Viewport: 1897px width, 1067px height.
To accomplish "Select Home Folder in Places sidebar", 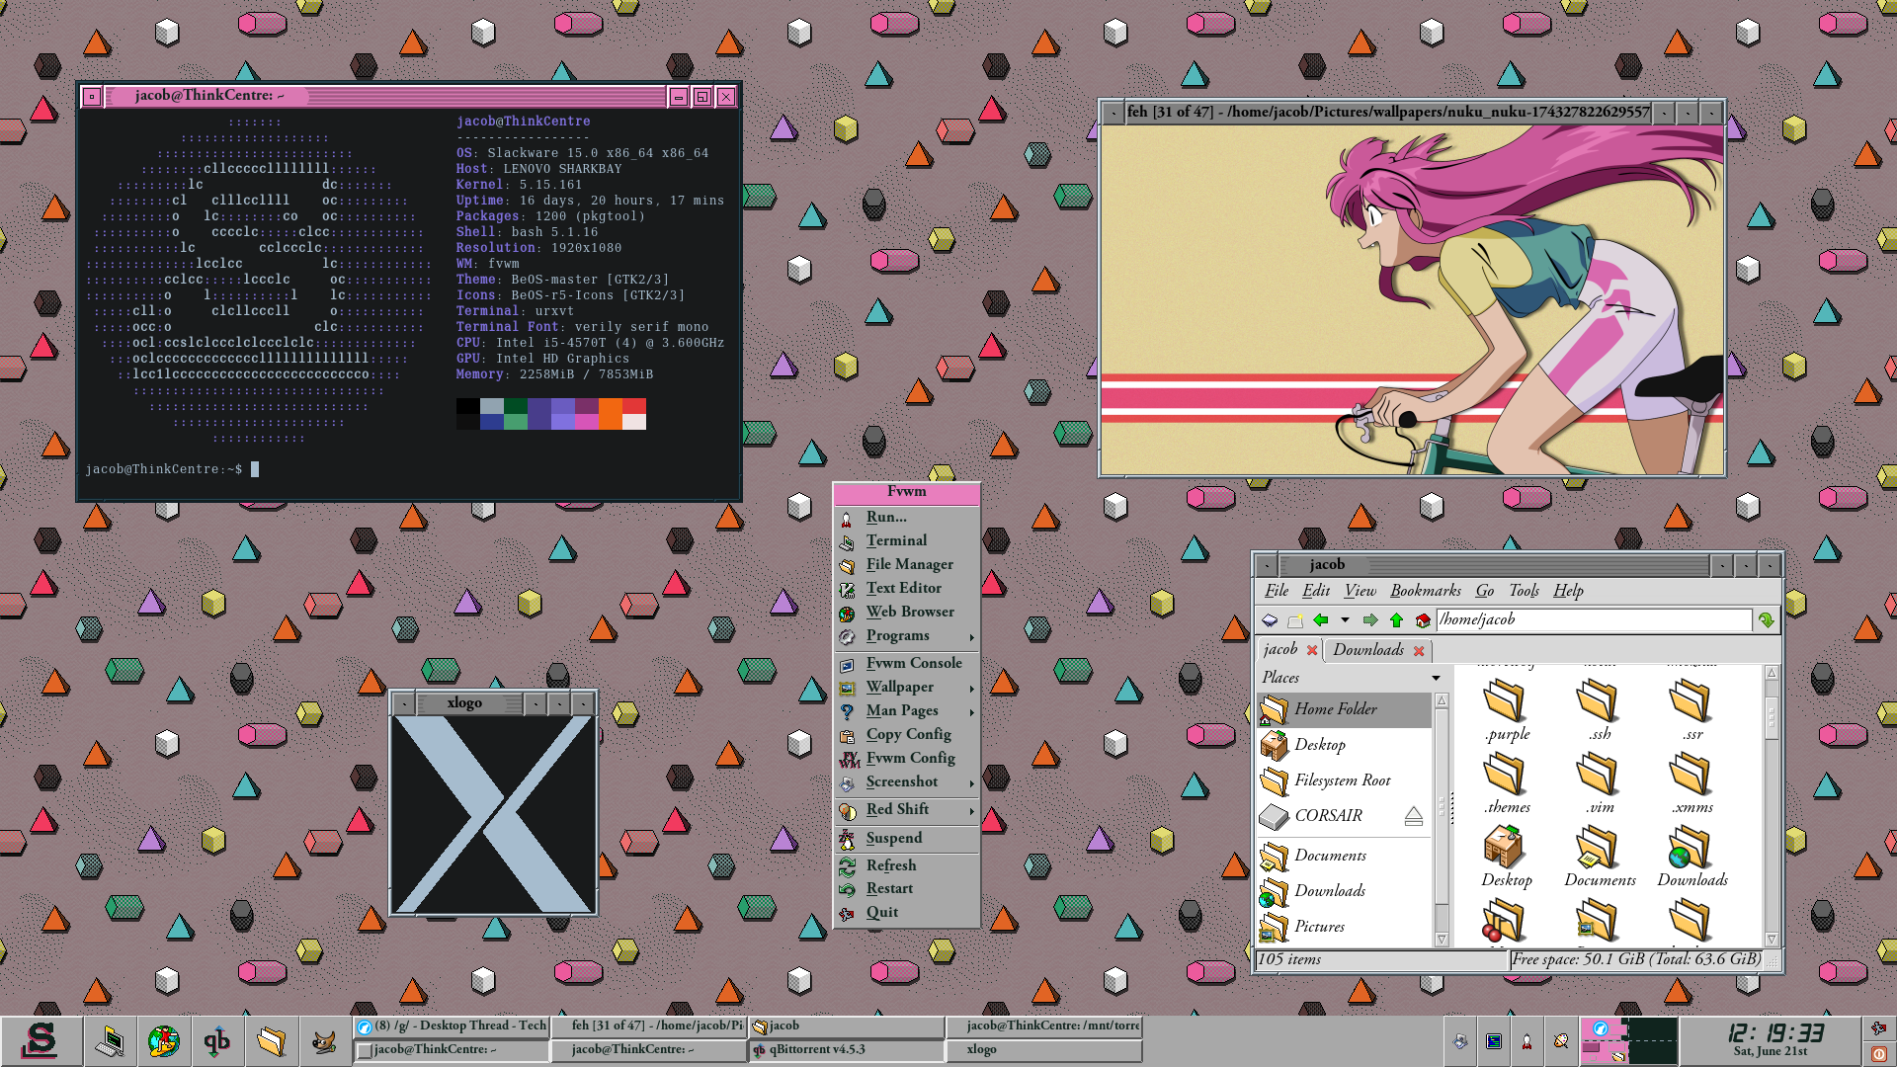I will coord(1344,709).
